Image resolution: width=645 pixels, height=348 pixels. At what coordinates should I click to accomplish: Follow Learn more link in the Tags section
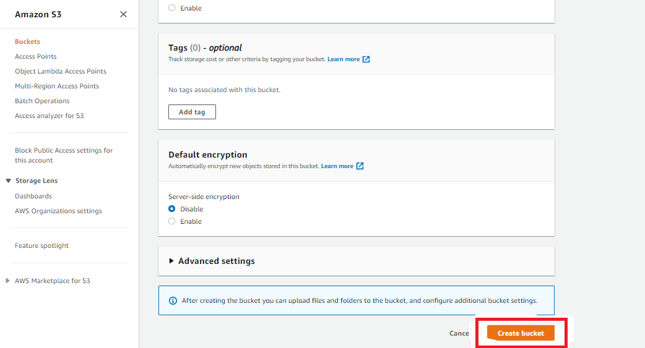pyautogui.click(x=344, y=59)
